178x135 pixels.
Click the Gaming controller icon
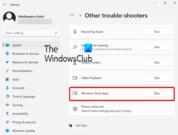tap(7, 105)
